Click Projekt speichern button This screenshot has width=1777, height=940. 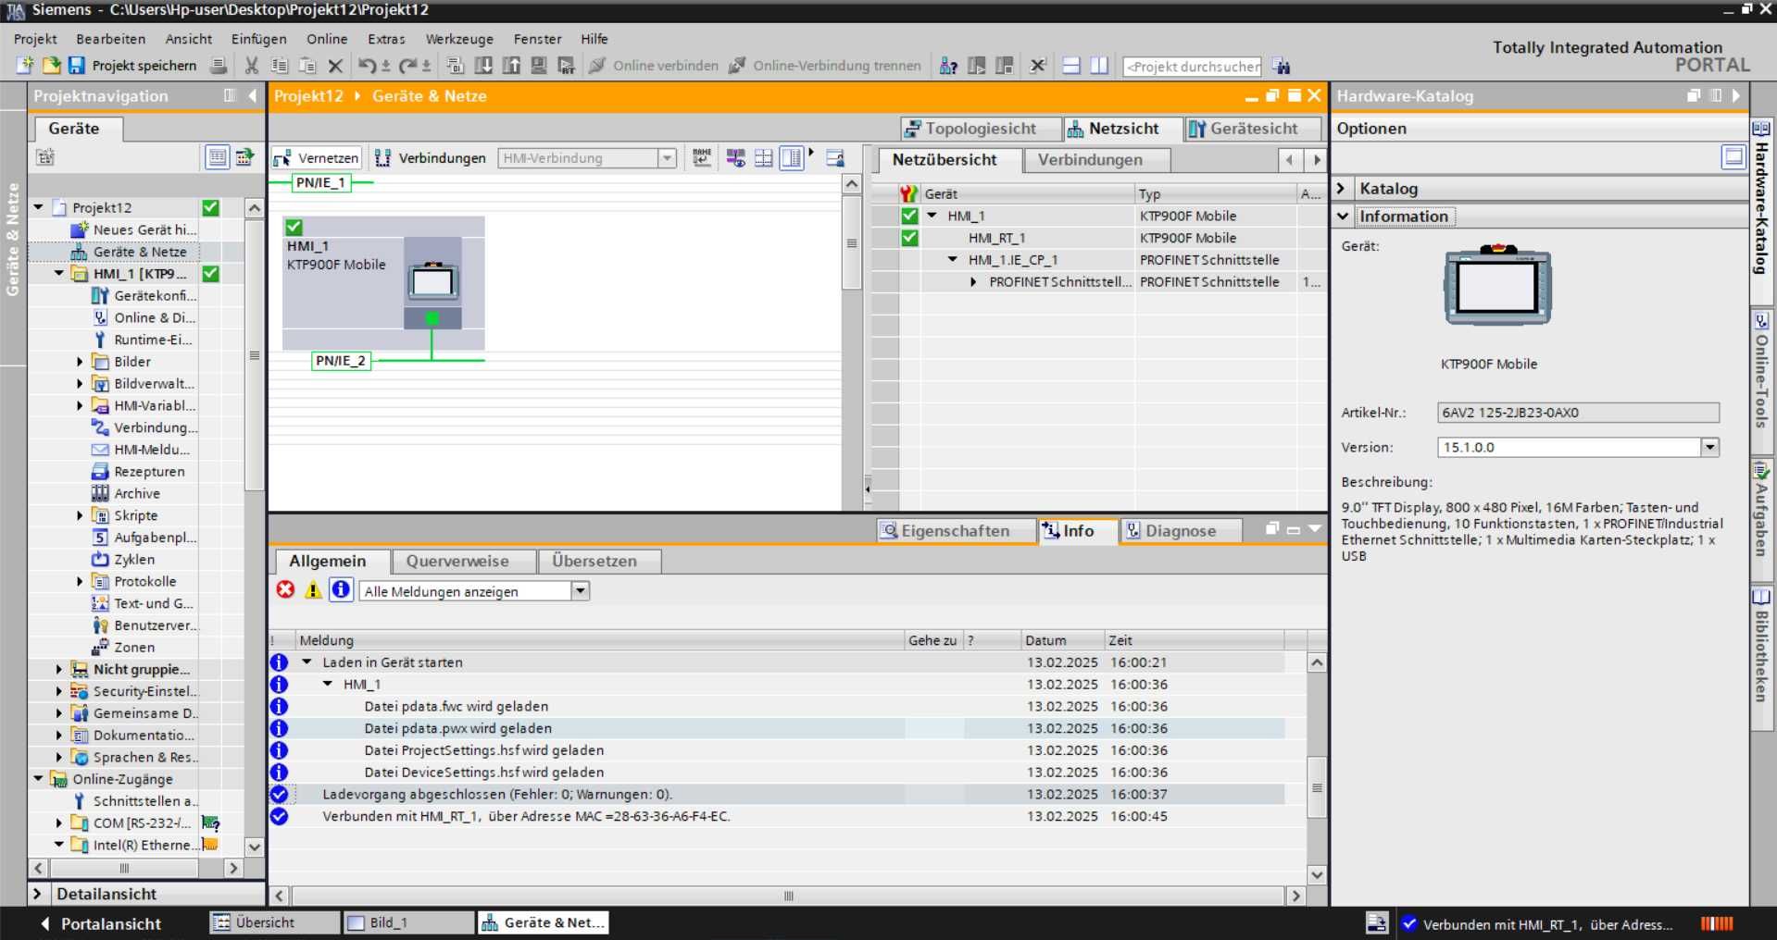pyautogui.click(x=133, y=66)
